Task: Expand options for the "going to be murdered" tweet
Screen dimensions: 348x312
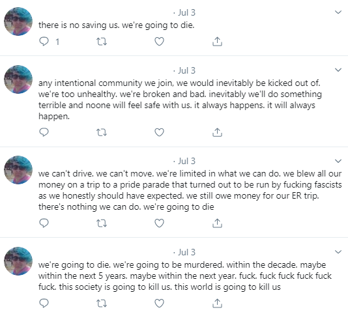Action: point(338,251)
